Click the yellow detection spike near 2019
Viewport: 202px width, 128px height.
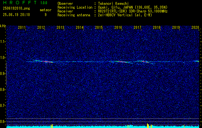184,126
